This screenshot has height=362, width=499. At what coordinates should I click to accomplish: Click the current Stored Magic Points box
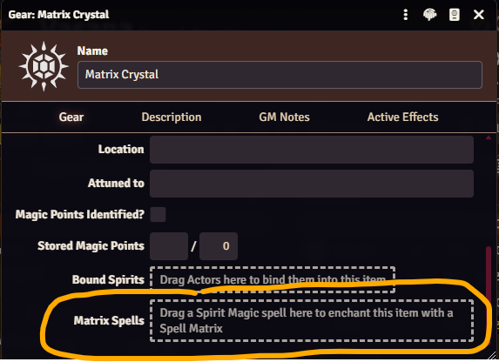pyautogui.click(x=169, y=246)
